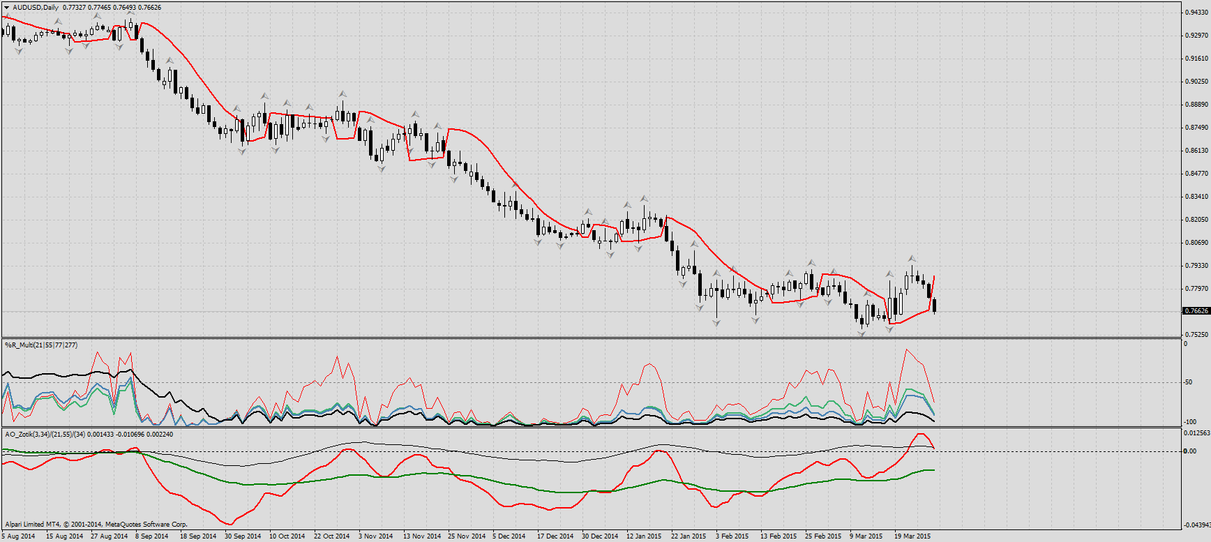Click the 8 Sep 2014 date label
The image size is (1211, 542).
[152, 536]
